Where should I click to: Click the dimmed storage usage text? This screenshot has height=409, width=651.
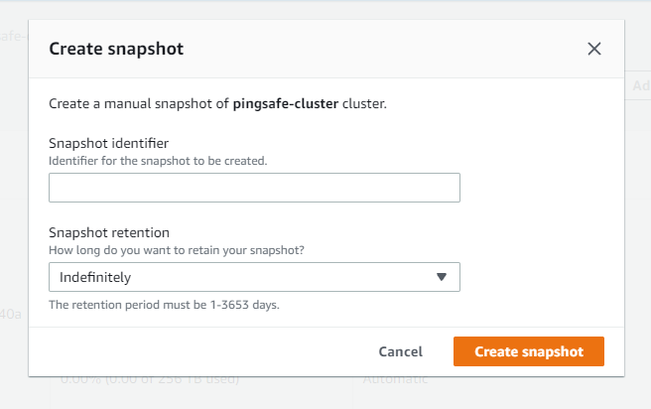(149, 380)
